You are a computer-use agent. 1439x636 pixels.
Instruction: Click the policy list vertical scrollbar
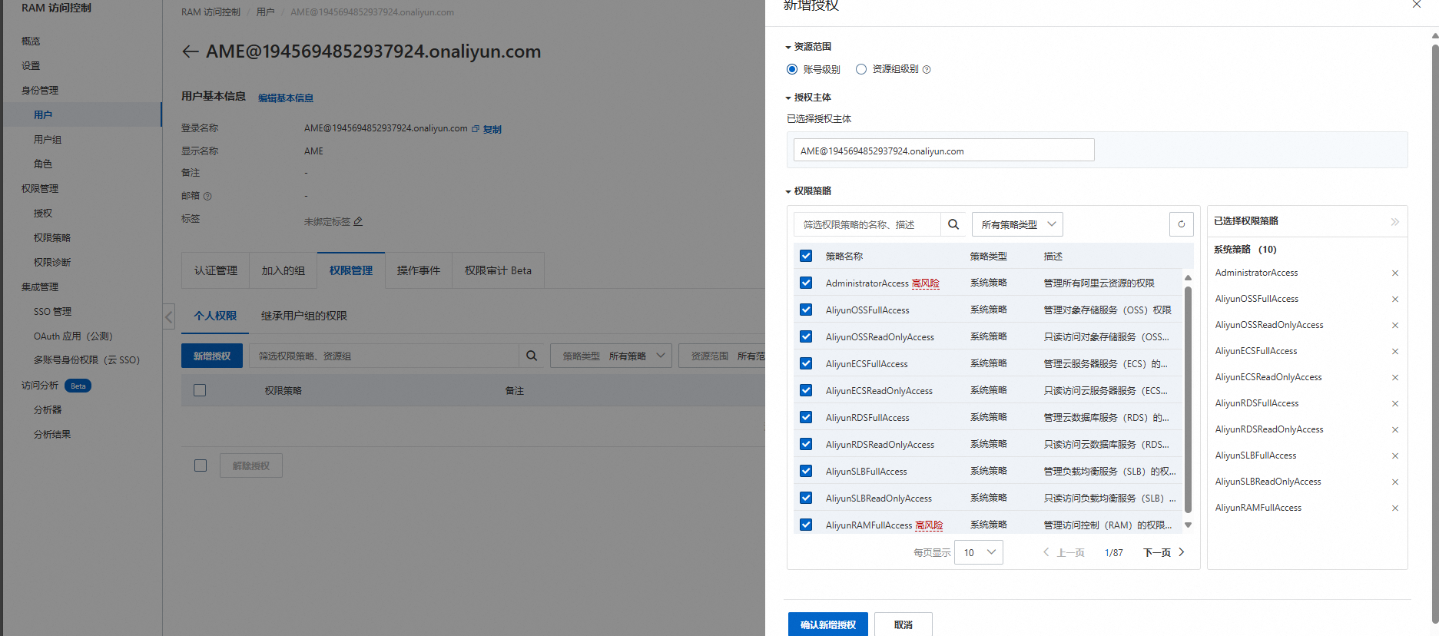1188,399
